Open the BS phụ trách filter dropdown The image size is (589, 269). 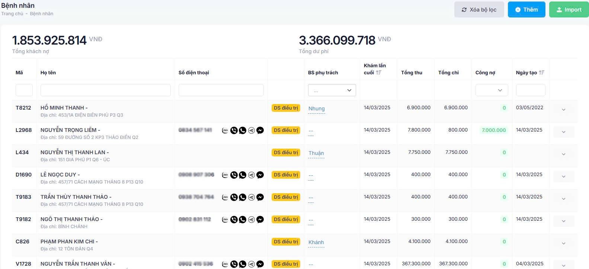(332, 90)
